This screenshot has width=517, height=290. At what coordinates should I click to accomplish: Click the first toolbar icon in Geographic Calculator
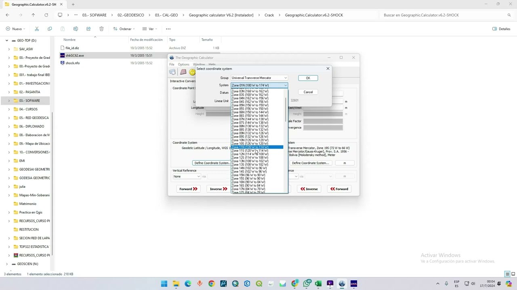172,72
